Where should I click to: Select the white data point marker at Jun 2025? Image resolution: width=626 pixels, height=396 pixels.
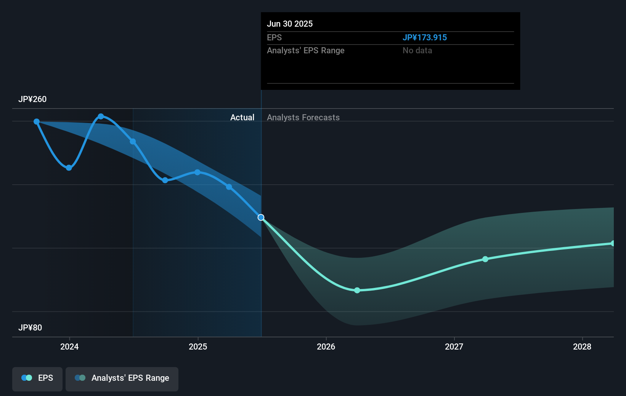pyautogui.click(x=261, y=217)
